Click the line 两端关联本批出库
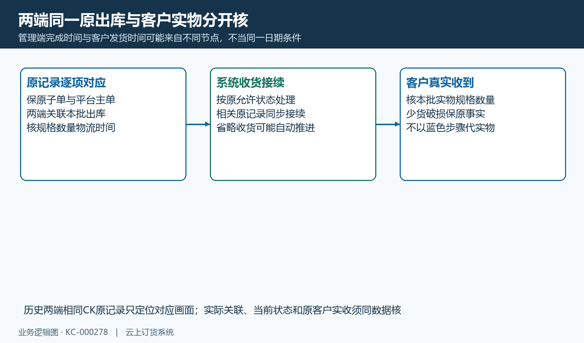This screenshot has height=343, width=584. 66,113
